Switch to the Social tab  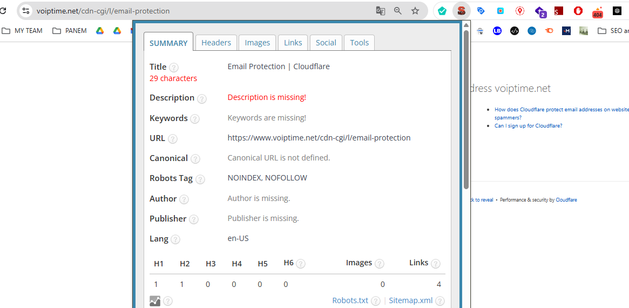click(x=326, y=43)
